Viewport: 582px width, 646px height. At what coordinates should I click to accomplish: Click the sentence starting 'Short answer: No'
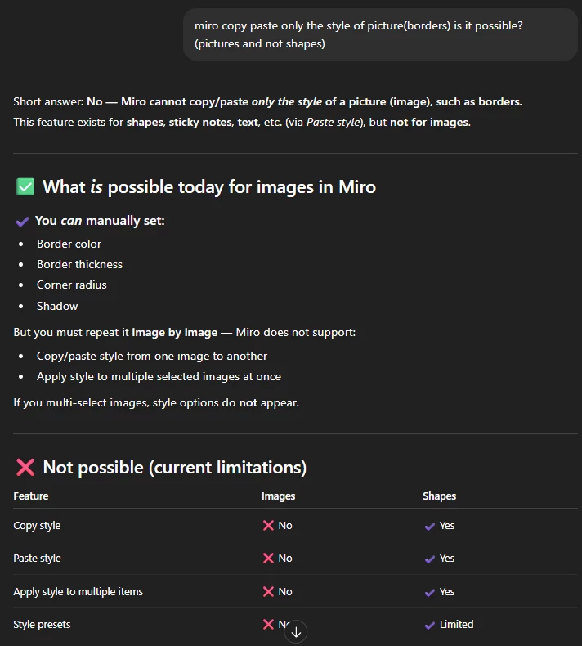(x=268, y=101)
